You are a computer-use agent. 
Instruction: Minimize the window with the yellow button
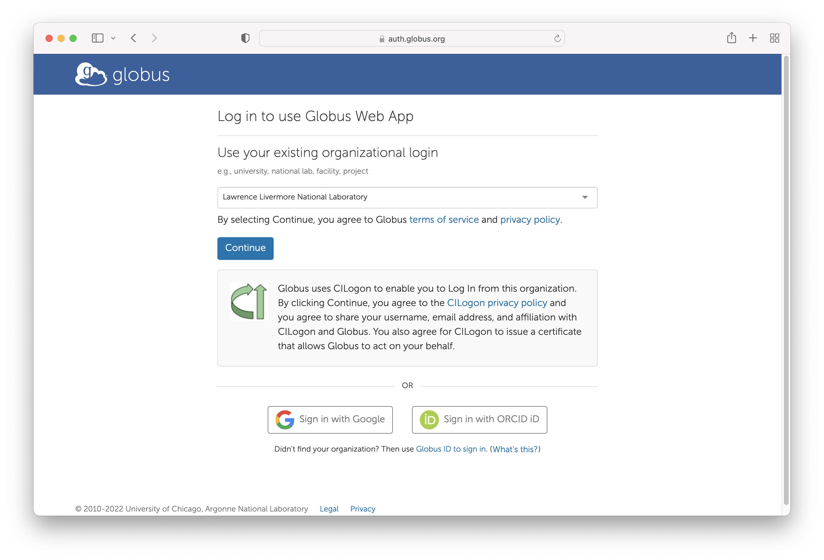tap(61, 38)
